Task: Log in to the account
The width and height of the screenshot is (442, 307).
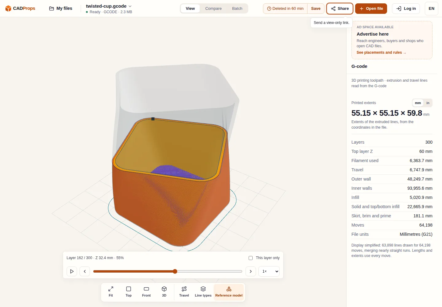Action: coord(406,9)
